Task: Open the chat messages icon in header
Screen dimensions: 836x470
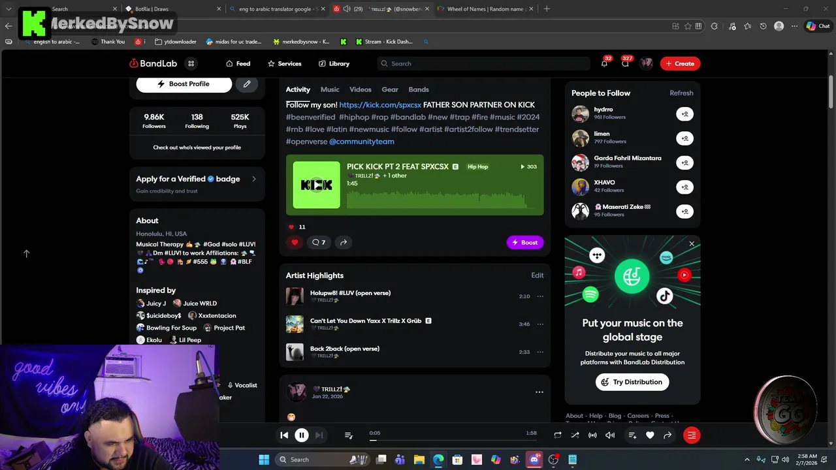Action: tap(625, 63)
